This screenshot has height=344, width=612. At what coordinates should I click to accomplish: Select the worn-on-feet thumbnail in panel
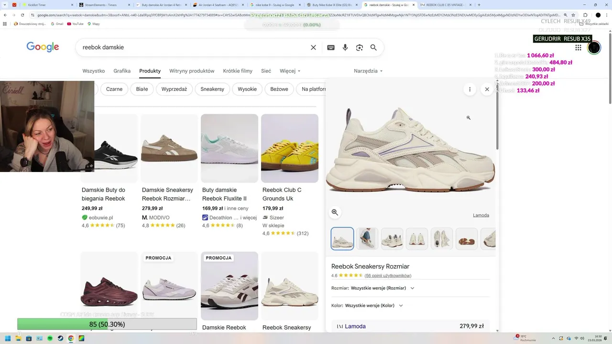tap(367, 238)
